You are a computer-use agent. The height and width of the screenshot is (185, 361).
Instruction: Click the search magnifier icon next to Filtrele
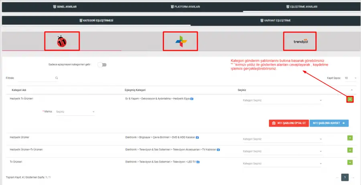pos(57,78)
